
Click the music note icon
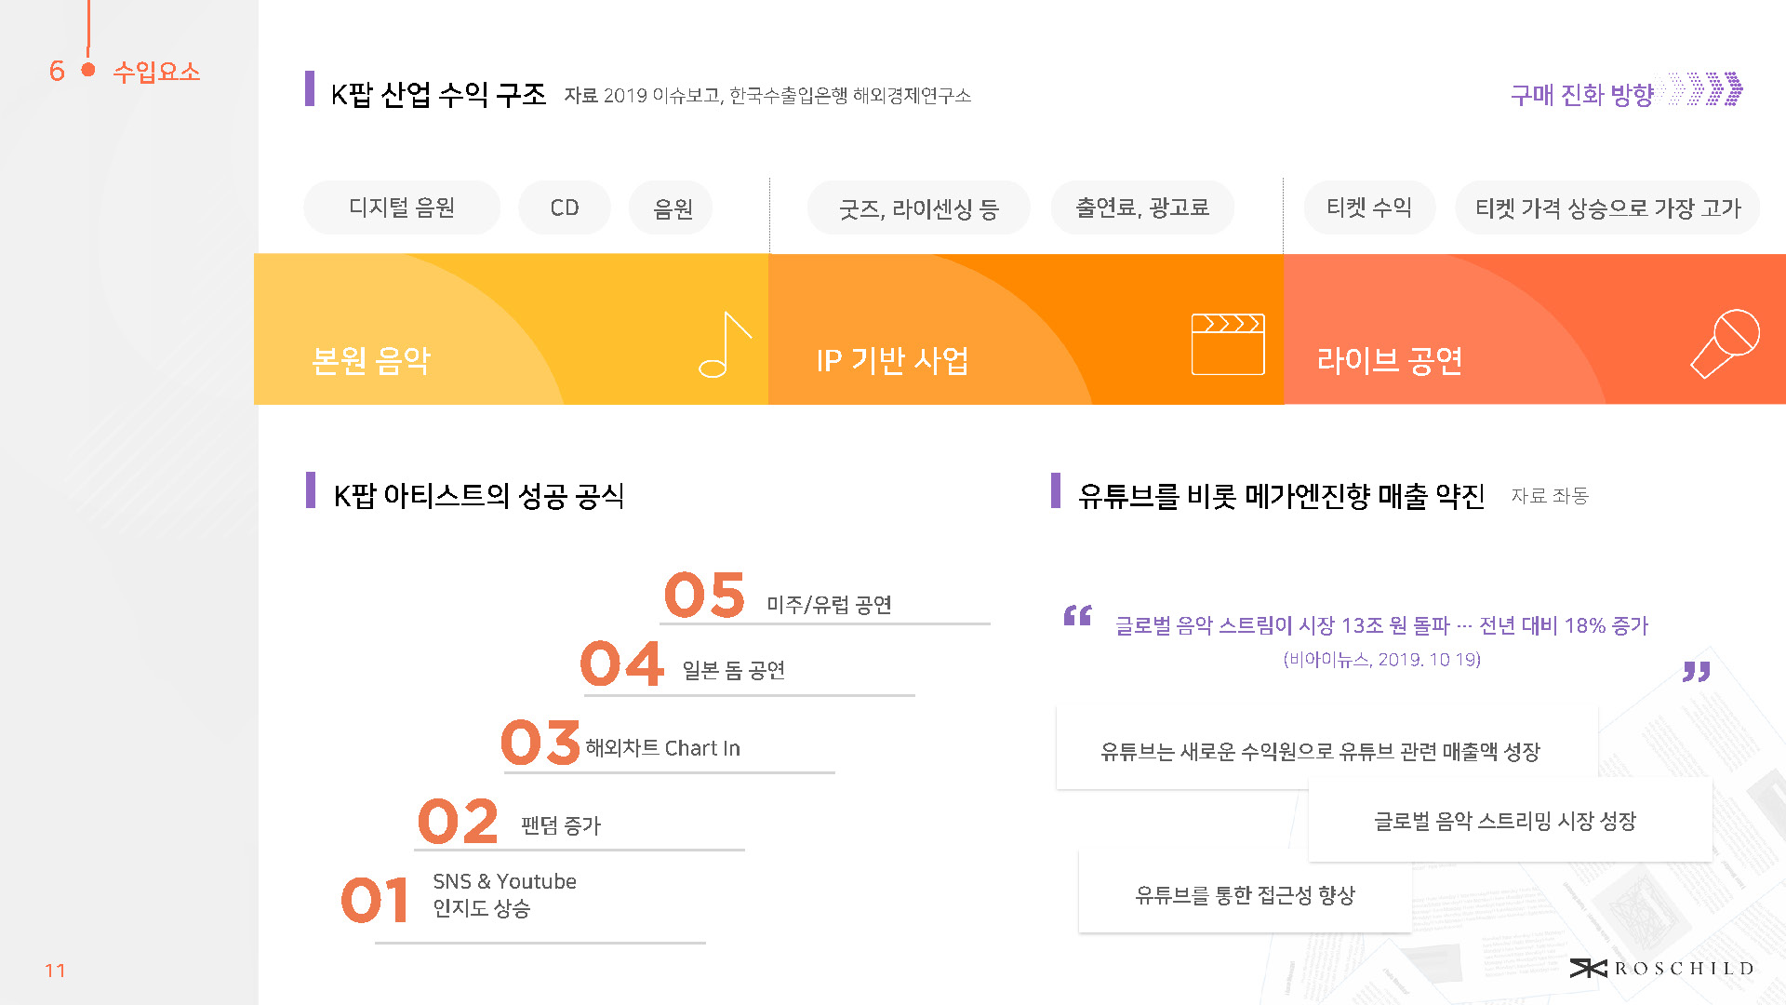[725, 344]
